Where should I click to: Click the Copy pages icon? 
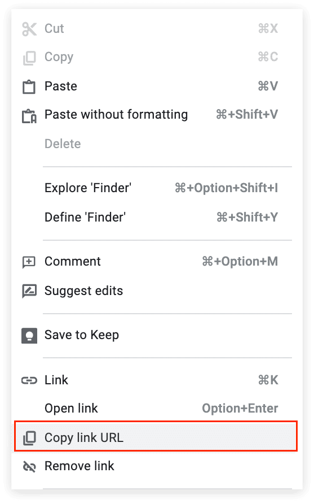29,58
